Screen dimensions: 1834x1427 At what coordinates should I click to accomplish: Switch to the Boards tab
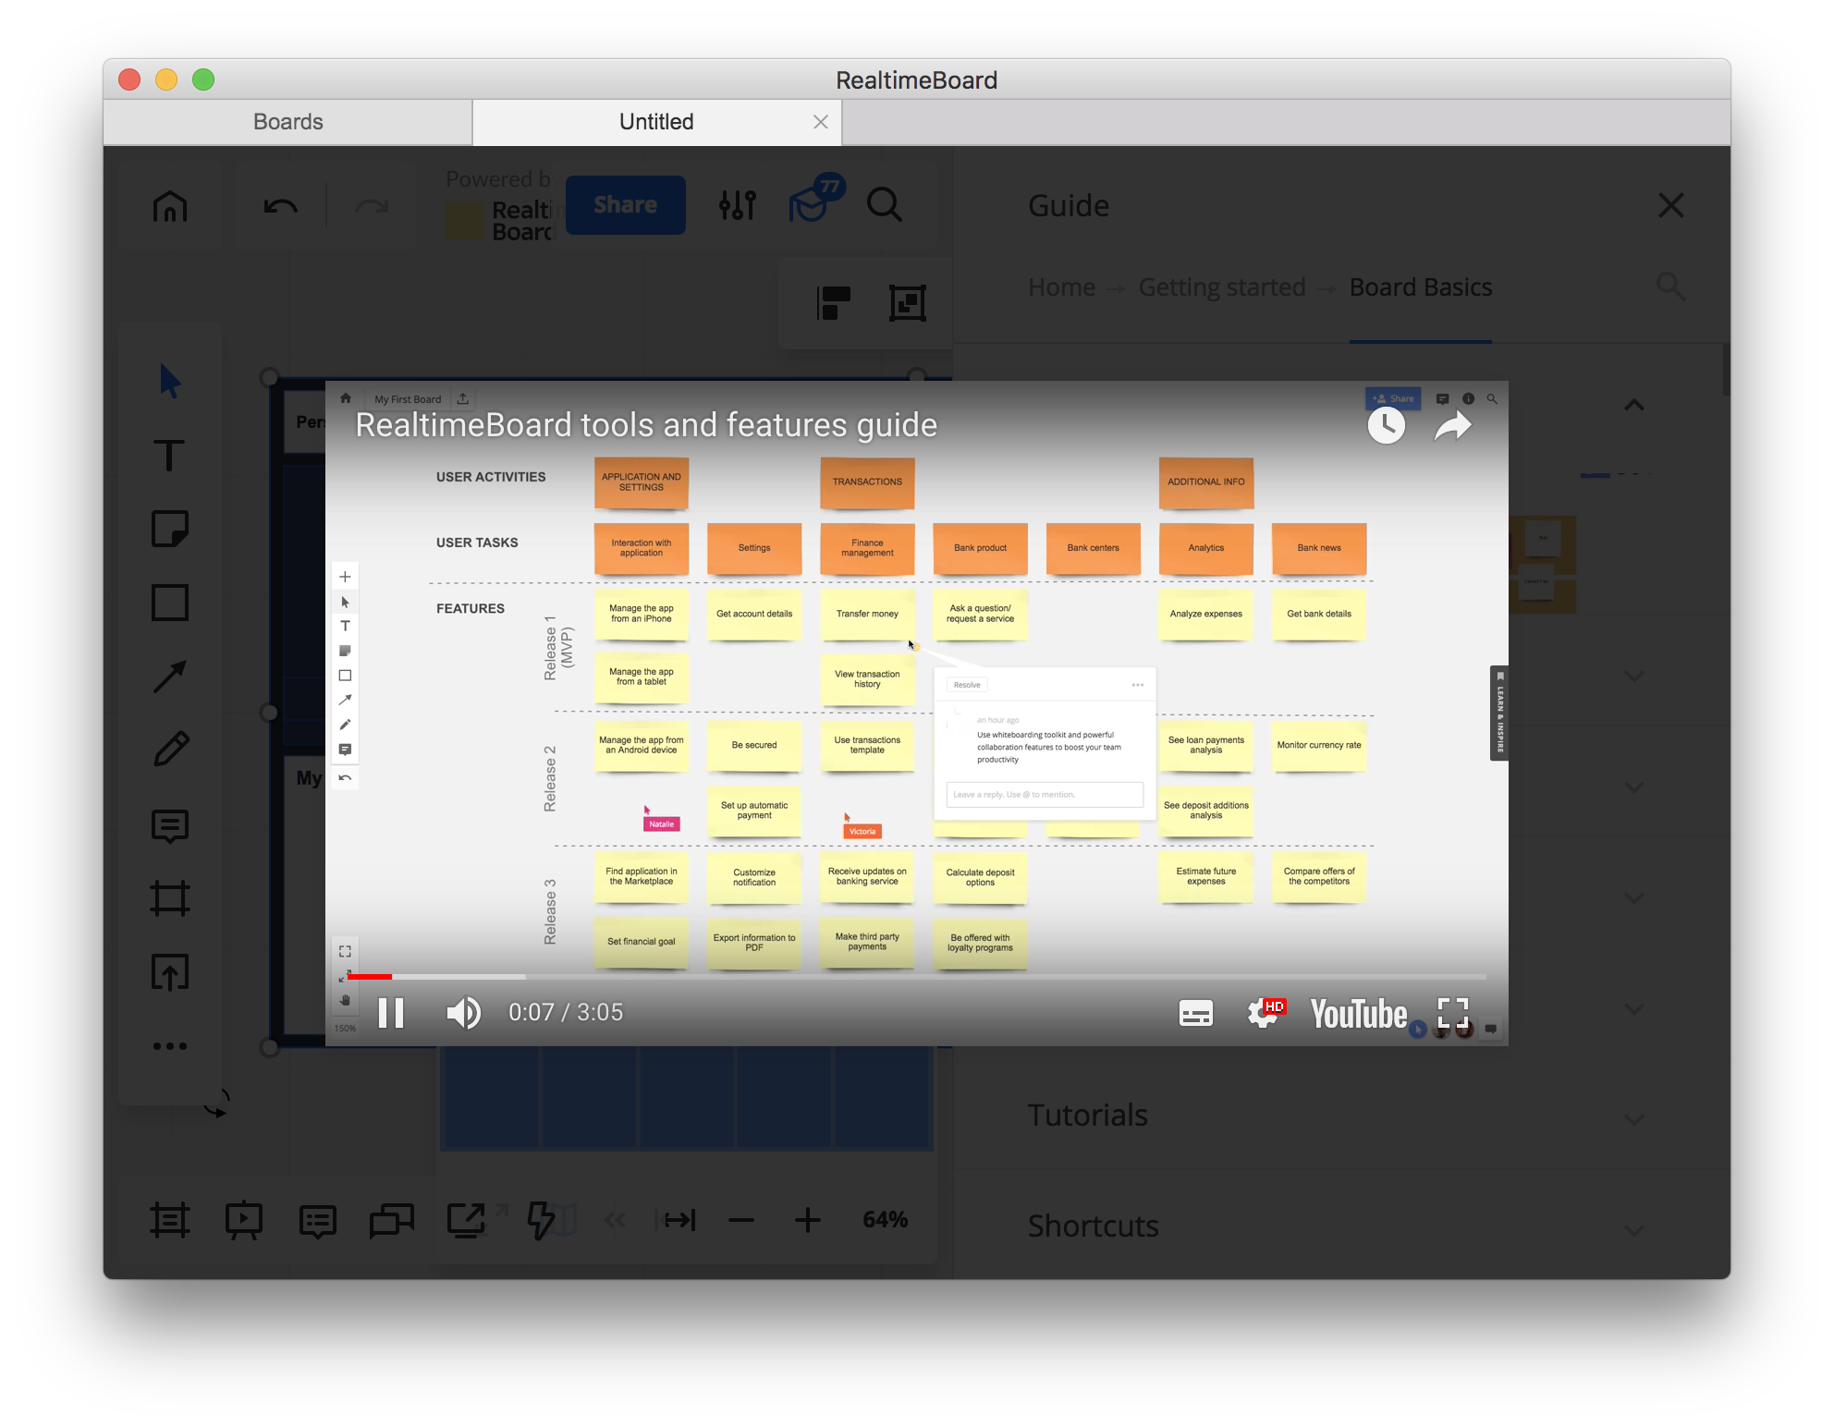(x=288, y=122)
